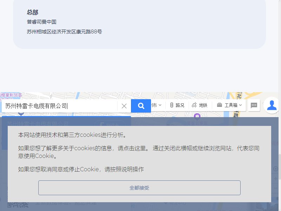Viewport: 281px width, 211px height.
Task: Clear the map search text with the X
Action: [x=124, y=106]
